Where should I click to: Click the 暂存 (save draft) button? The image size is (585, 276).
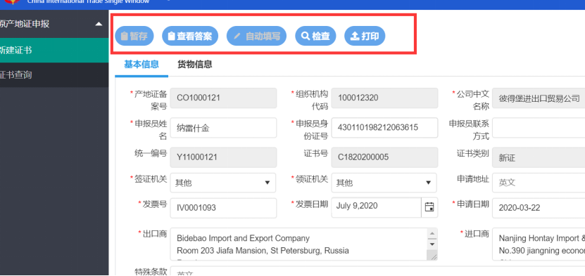coord(134,36)
